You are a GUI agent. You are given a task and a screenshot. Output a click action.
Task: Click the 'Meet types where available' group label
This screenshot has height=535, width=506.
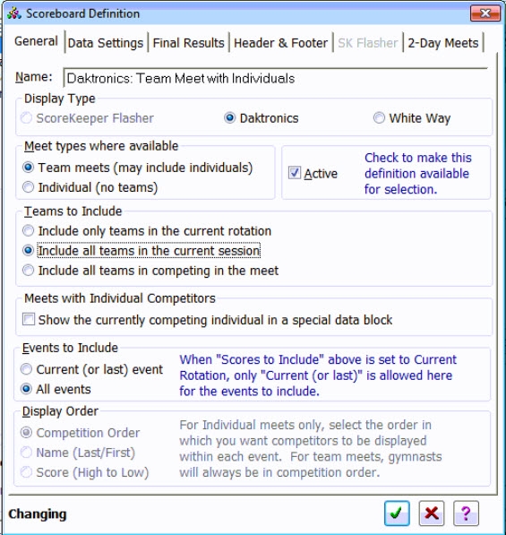pyautogui.click(x=101, y=146)
